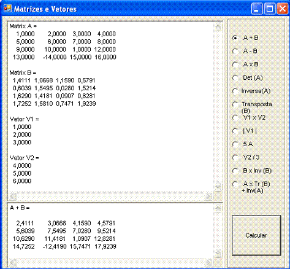The image size is (290, 269).
Task: Select the V2 / 3 option
Action: (235, 158)
